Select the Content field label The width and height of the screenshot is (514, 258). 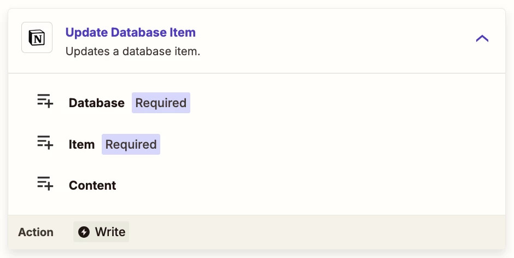coord(92,185)
